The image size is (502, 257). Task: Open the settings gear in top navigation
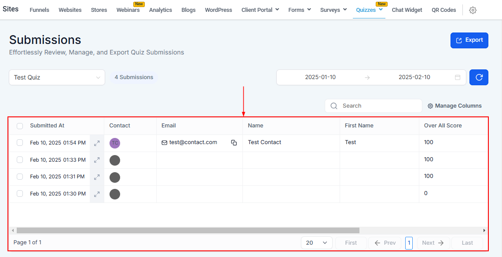(473, 10)
